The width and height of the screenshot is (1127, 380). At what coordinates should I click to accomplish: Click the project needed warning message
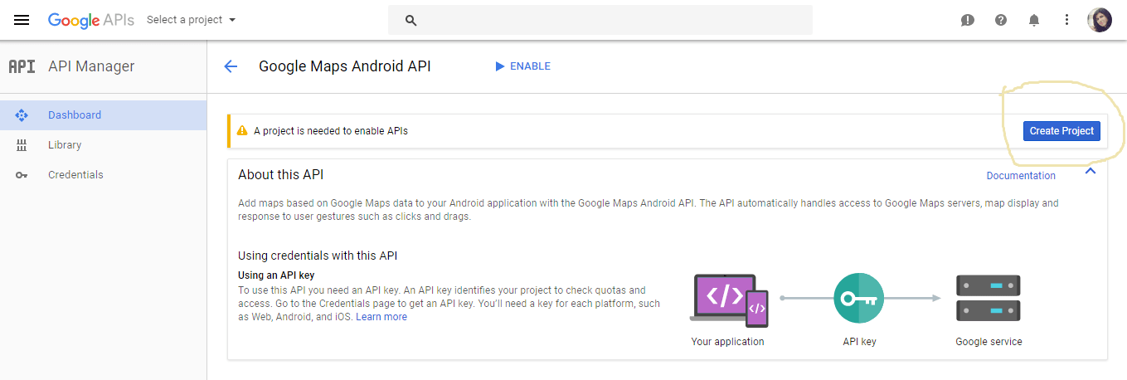331,131
